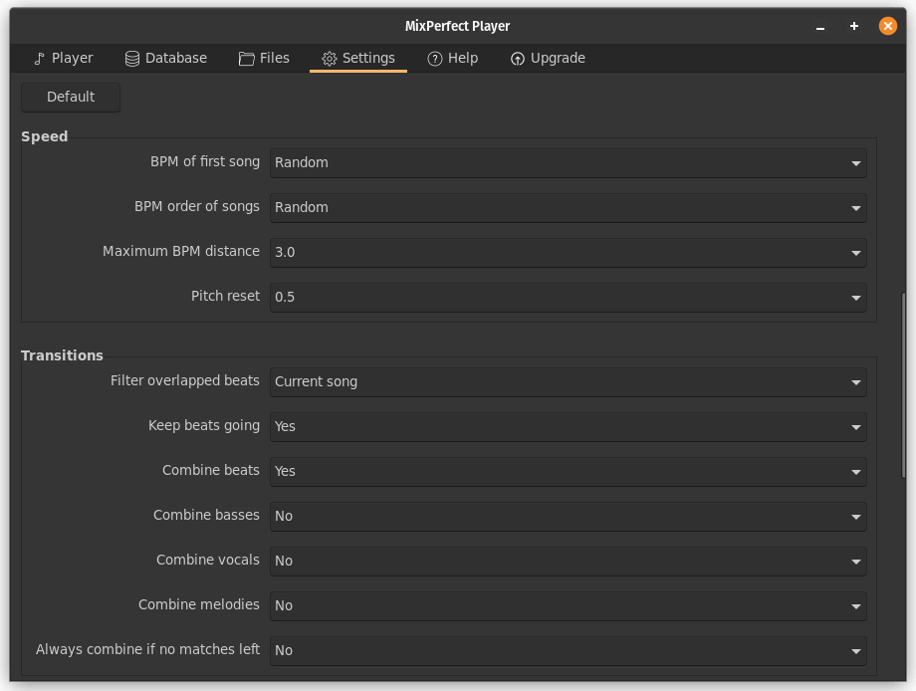Open the Files tab
Viewport: 916px width, 691px height.
click(264, 59)
